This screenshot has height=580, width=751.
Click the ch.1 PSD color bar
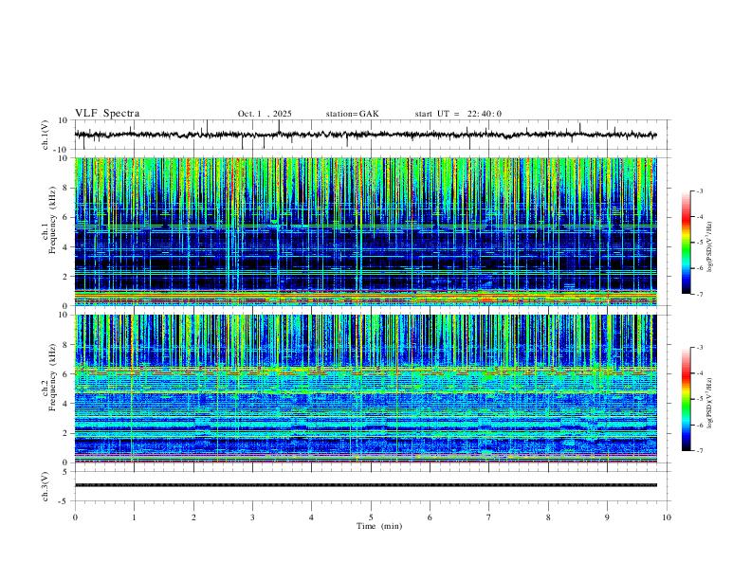point(686,243)
